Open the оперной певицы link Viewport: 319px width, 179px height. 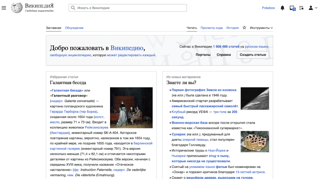pyautogui.click(x=195, y=140)
